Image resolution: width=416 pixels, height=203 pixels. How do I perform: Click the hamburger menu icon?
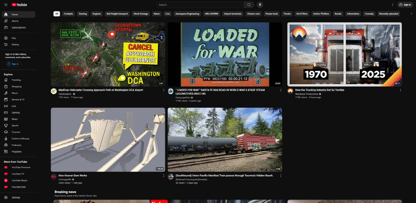pyautogui.click(x=5, y=5)
